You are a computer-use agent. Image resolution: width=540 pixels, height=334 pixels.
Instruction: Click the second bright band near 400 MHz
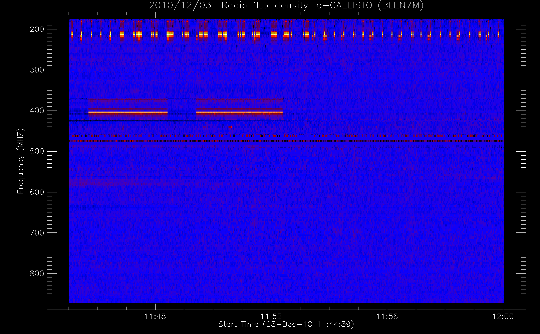240,113
